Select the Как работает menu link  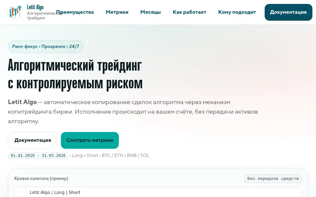point(190,12)
